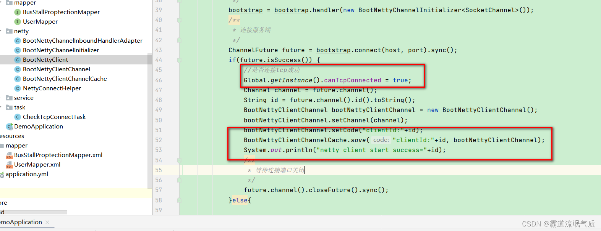The height and width of the screenshot is (231, 601).
Task: Select the resources mapper folder
Action: point(16,146)
